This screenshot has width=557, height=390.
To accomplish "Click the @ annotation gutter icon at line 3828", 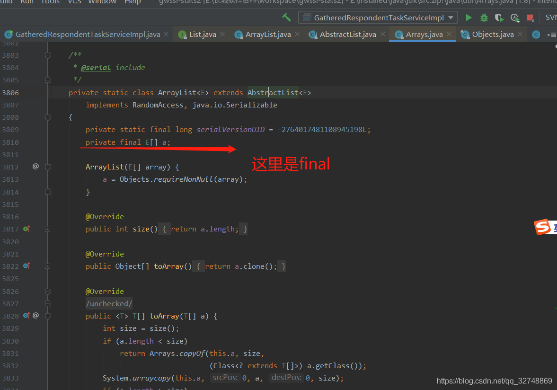I will (35, 315).
